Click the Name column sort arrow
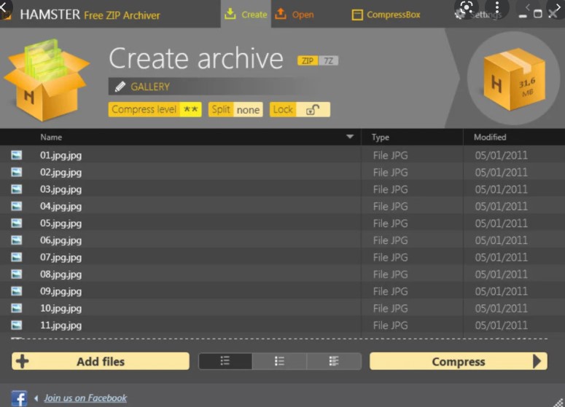 349,137
